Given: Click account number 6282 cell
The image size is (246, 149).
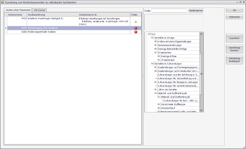Looking at the screenshot, I should [17, 32].
